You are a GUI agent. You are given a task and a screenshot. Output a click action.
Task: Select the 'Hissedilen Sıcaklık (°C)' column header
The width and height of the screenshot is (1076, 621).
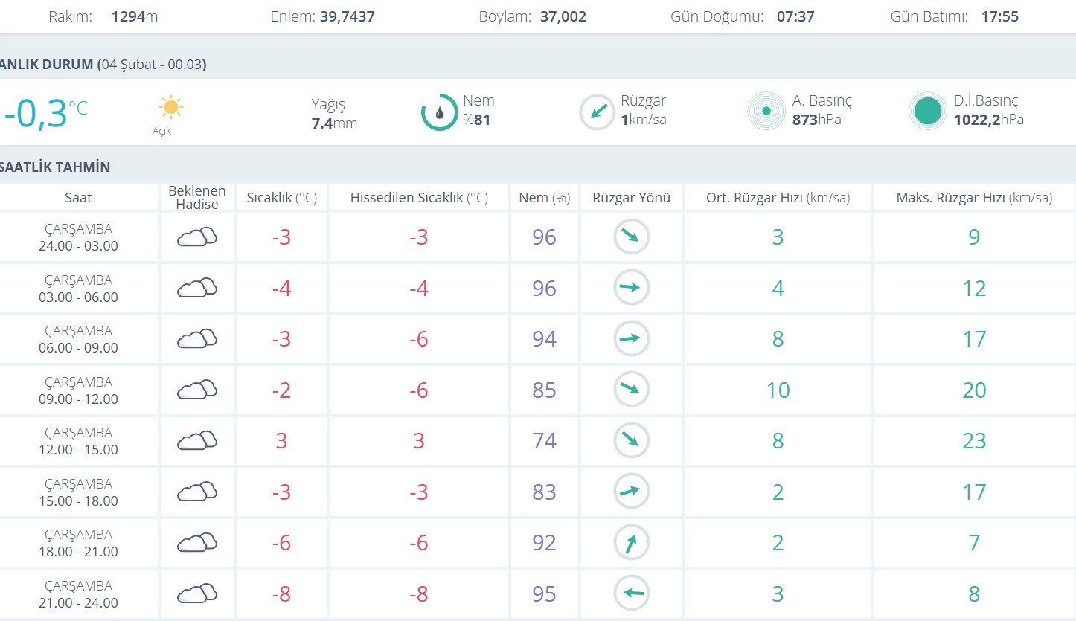(x=419, y=198)
